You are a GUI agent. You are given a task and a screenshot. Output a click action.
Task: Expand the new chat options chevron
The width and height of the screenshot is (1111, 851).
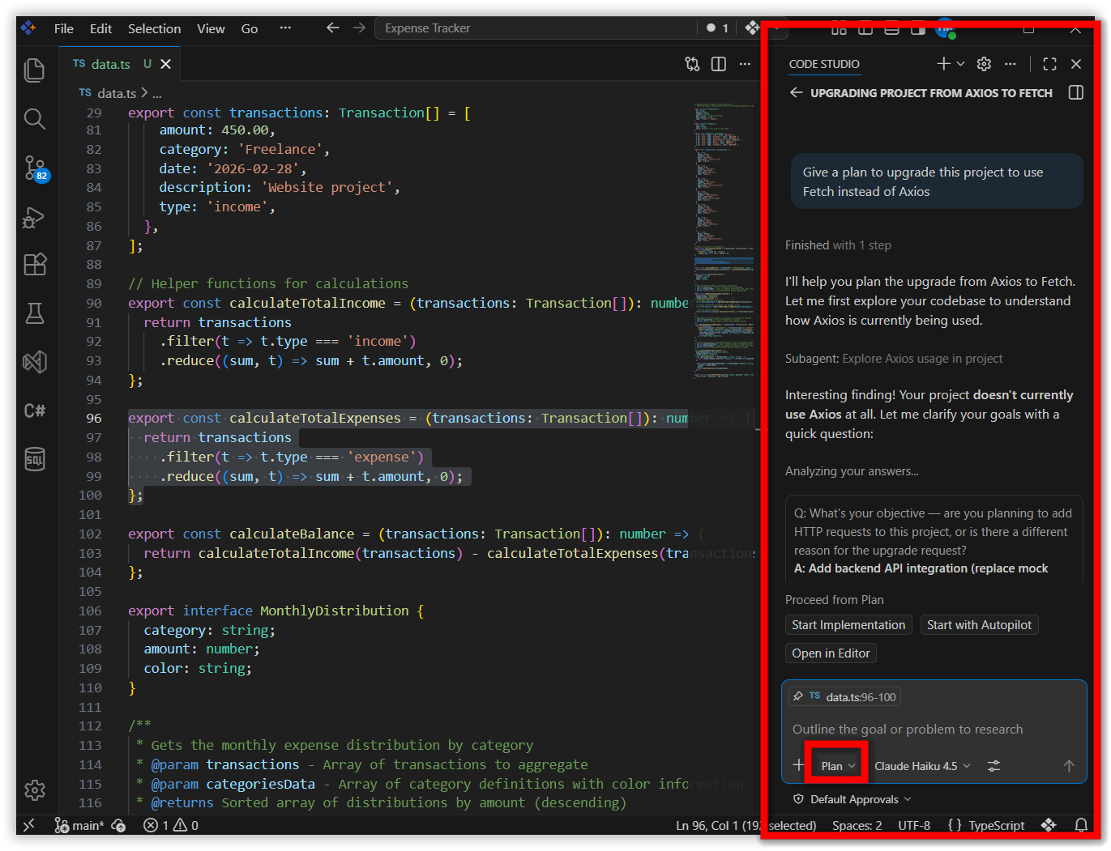961,64
